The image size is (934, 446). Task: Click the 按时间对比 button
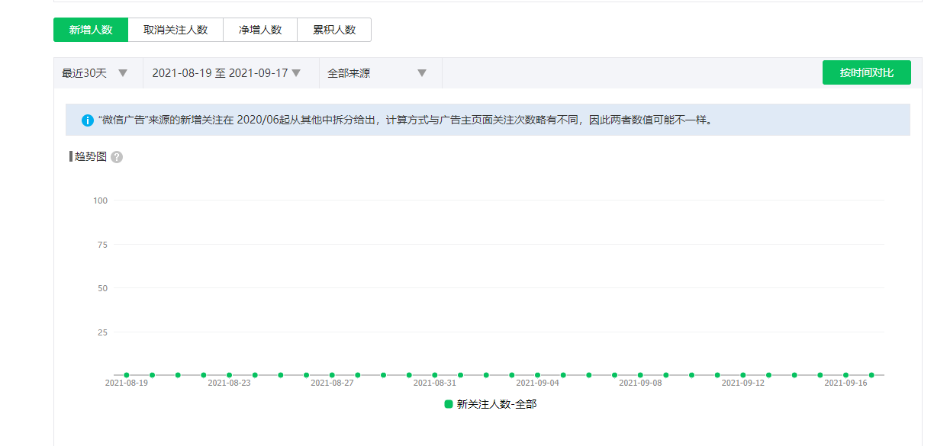click(x=866, y=72)
